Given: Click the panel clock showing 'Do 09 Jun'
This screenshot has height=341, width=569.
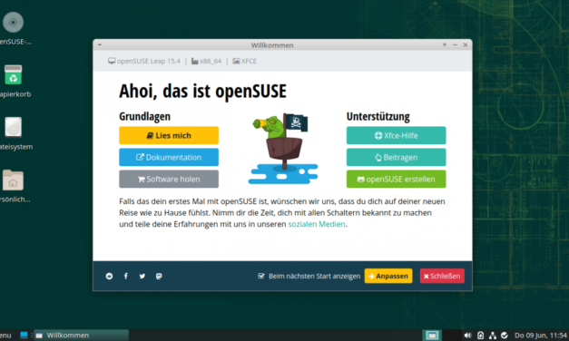Looking at the screenshot, I should click(x=541, y=336).
